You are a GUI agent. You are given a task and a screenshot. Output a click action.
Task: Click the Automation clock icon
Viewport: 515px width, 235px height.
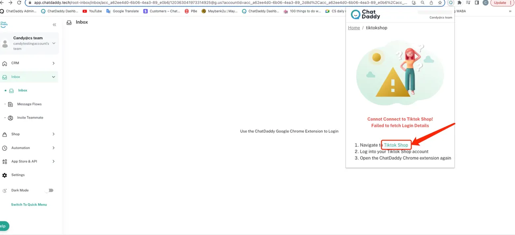pos(5,148)
